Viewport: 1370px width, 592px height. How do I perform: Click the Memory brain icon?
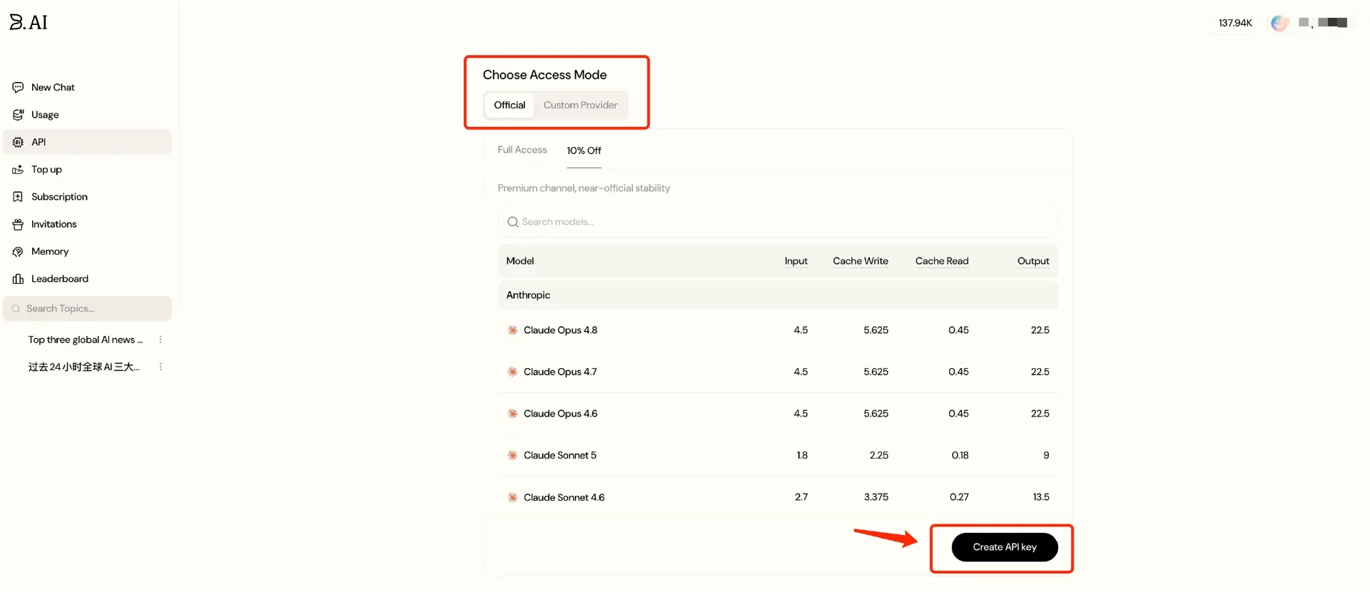tap(18, 252)
